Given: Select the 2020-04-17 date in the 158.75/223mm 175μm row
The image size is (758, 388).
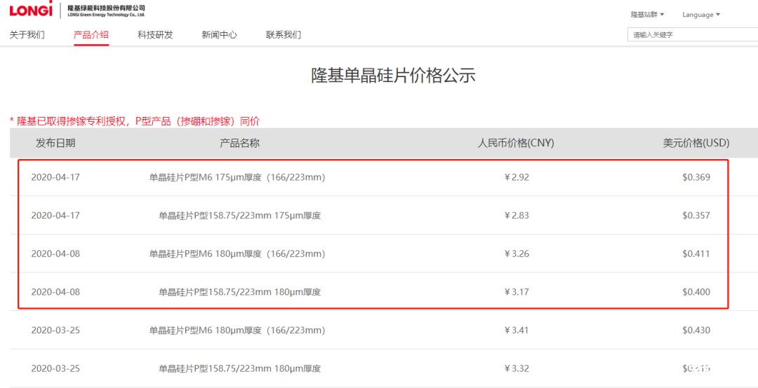Looking at the screenshot, I should (55, 215).
